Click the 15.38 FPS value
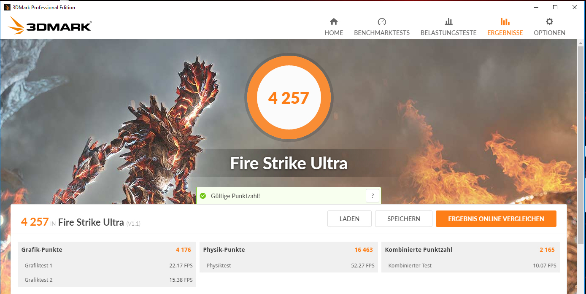This screenshot has height=294, width=586. (181, 280)
